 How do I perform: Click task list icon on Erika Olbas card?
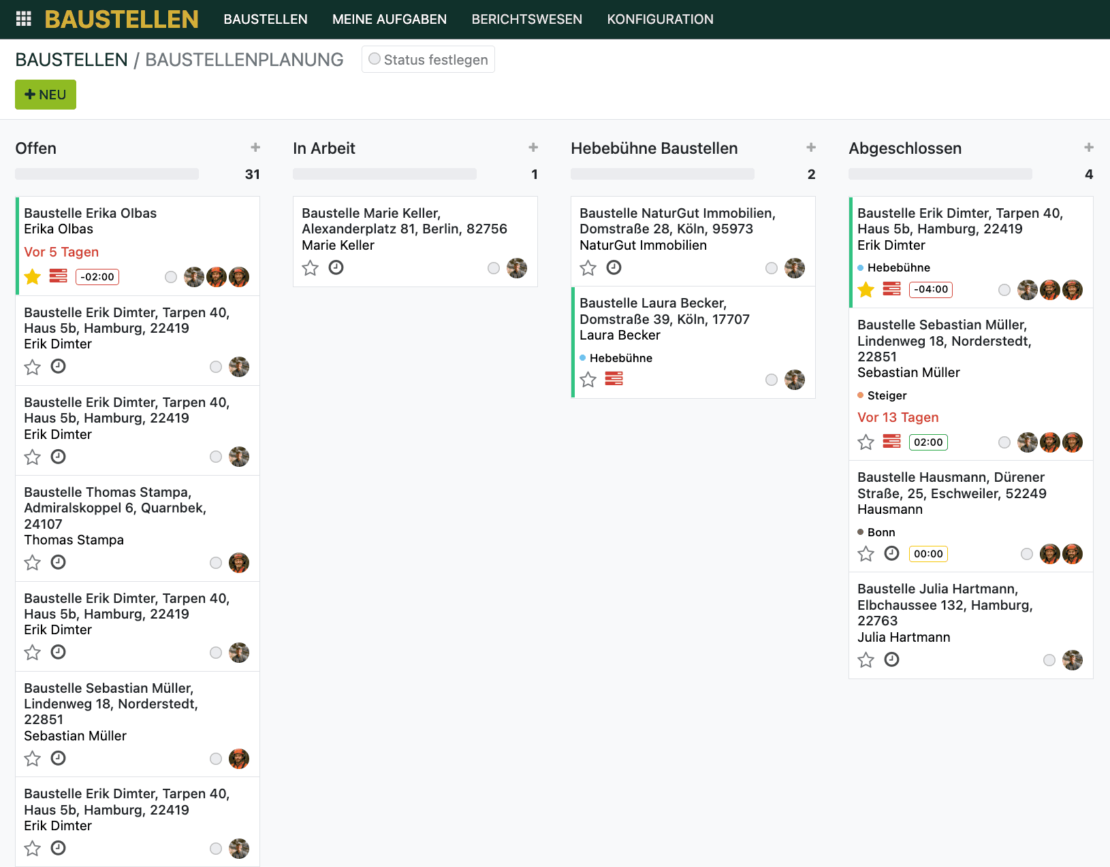(x=59, y=276)
